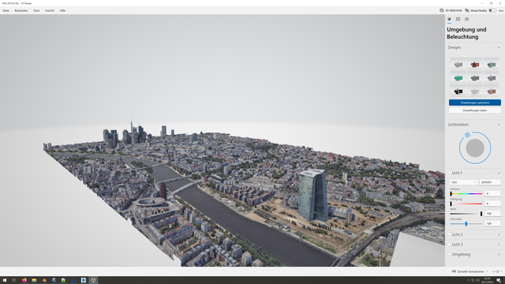This screenshot has height=284, width=505.
Task: Click the hex color input field
Action: point(490,182)
